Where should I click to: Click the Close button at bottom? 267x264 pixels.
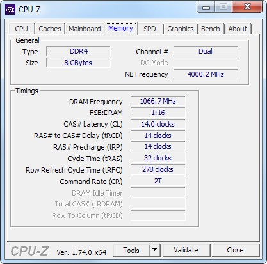235,250
